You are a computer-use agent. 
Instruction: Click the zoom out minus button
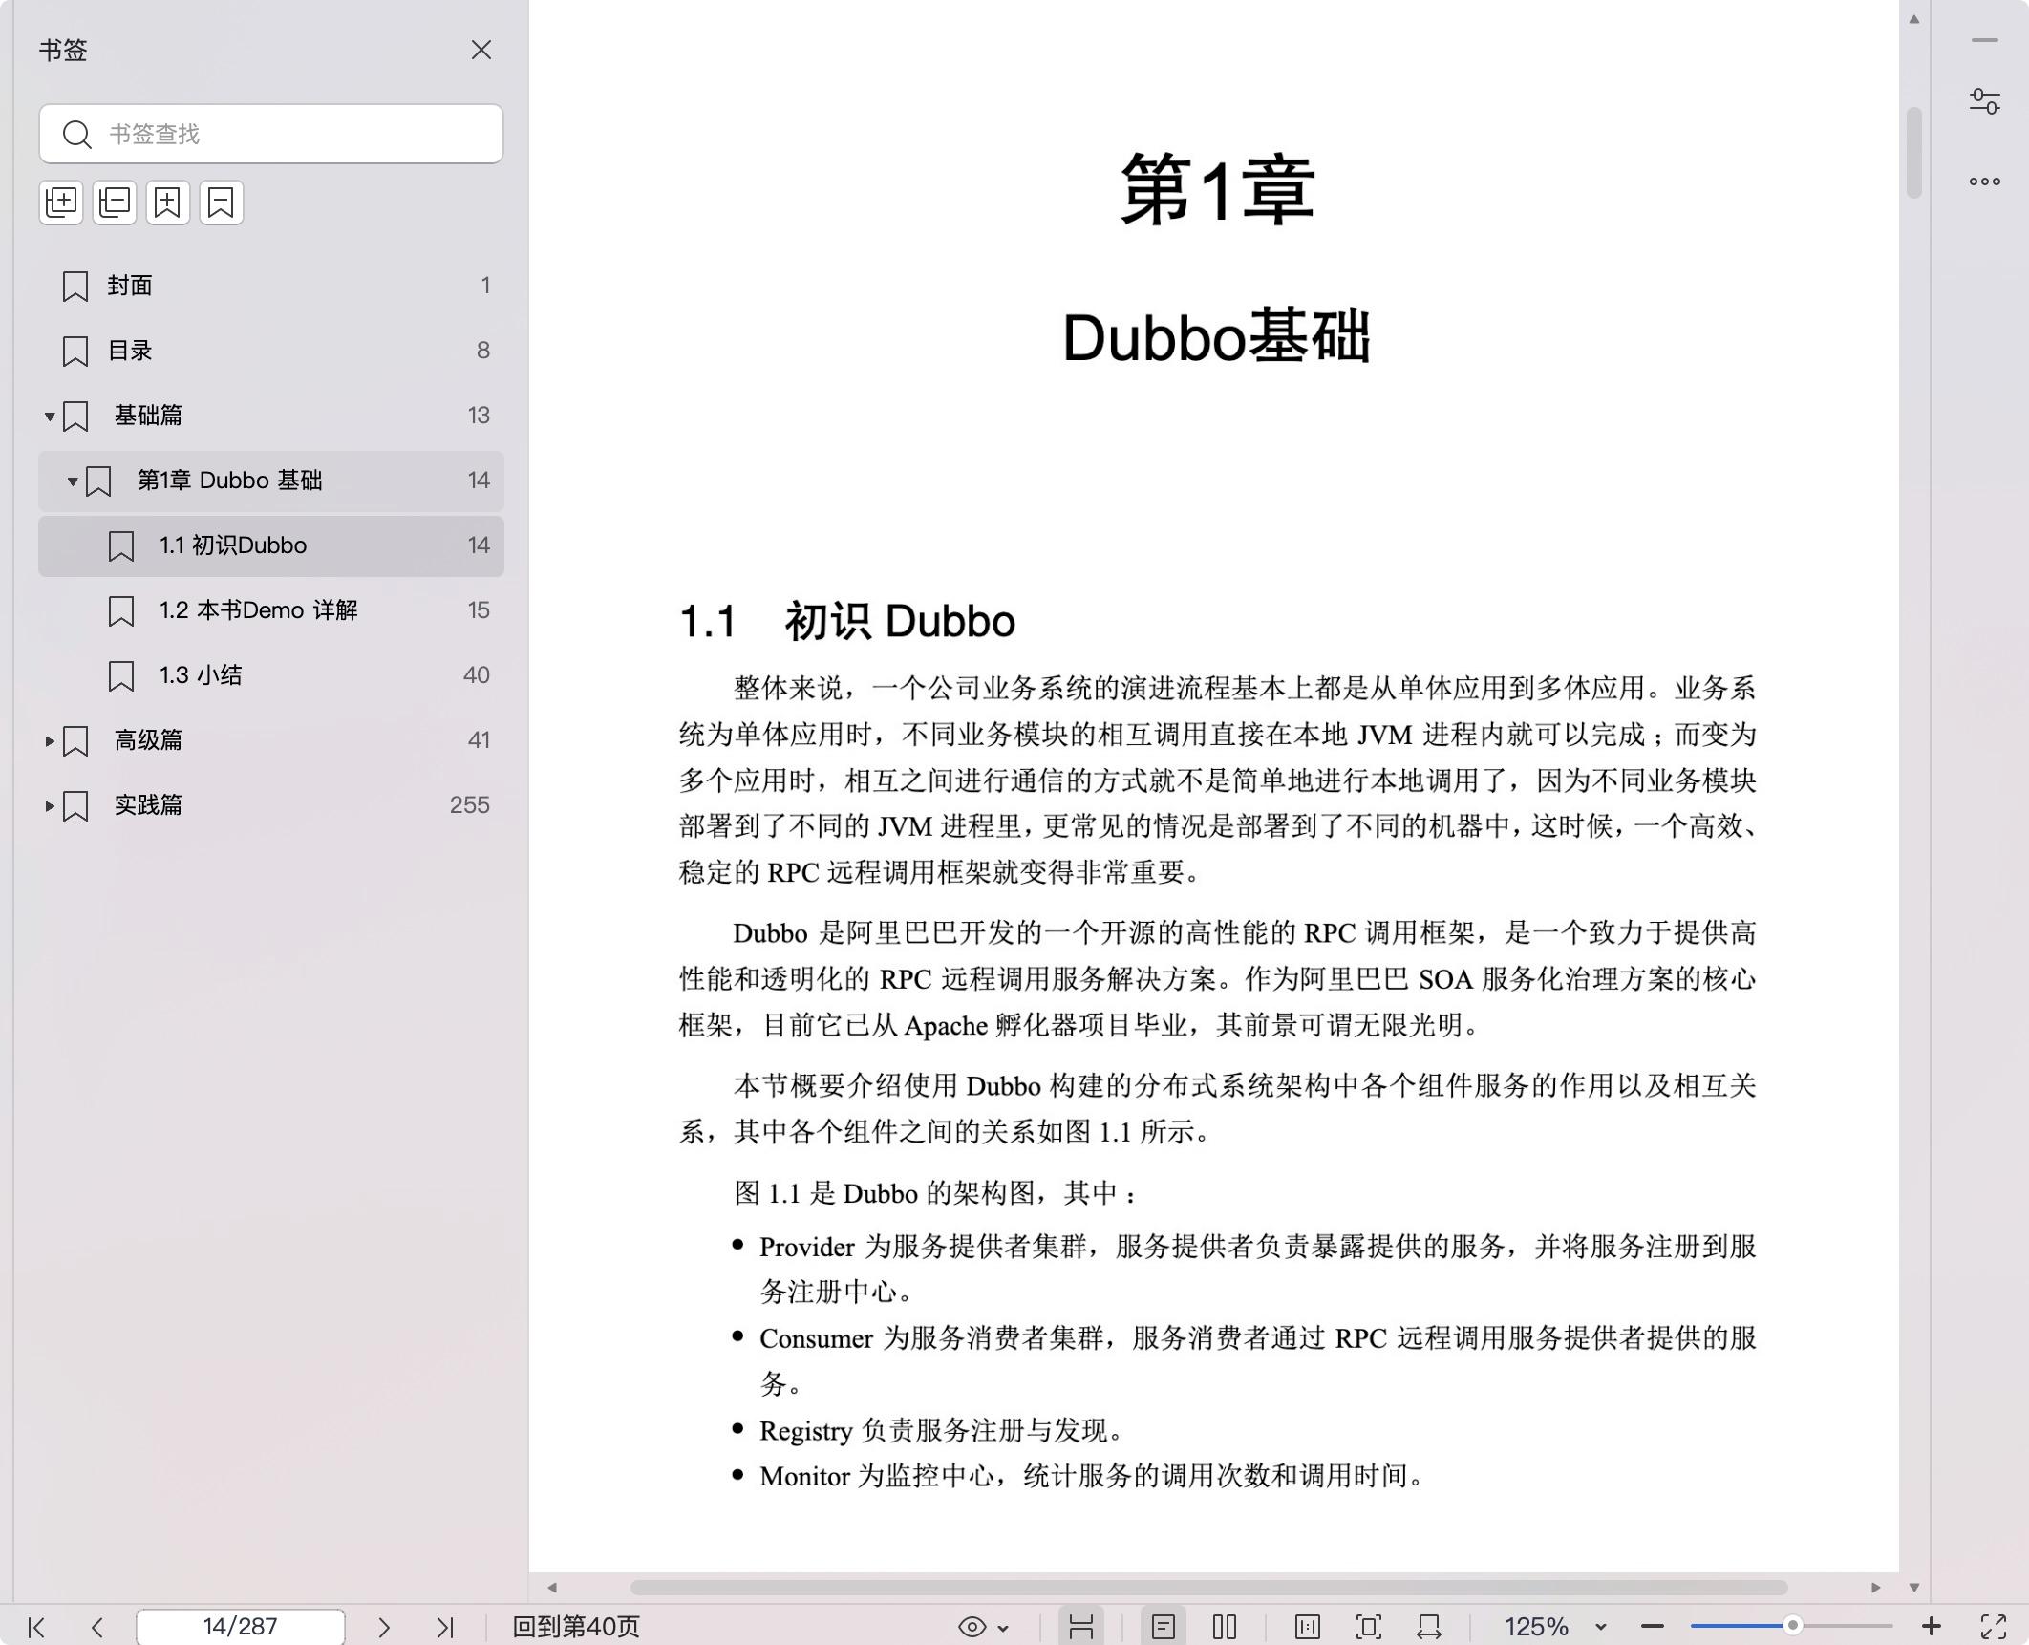(1653, 1627)
